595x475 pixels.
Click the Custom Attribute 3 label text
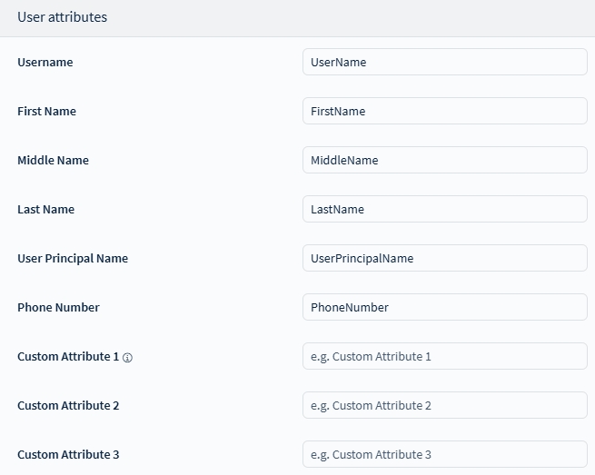click(68, 455)
